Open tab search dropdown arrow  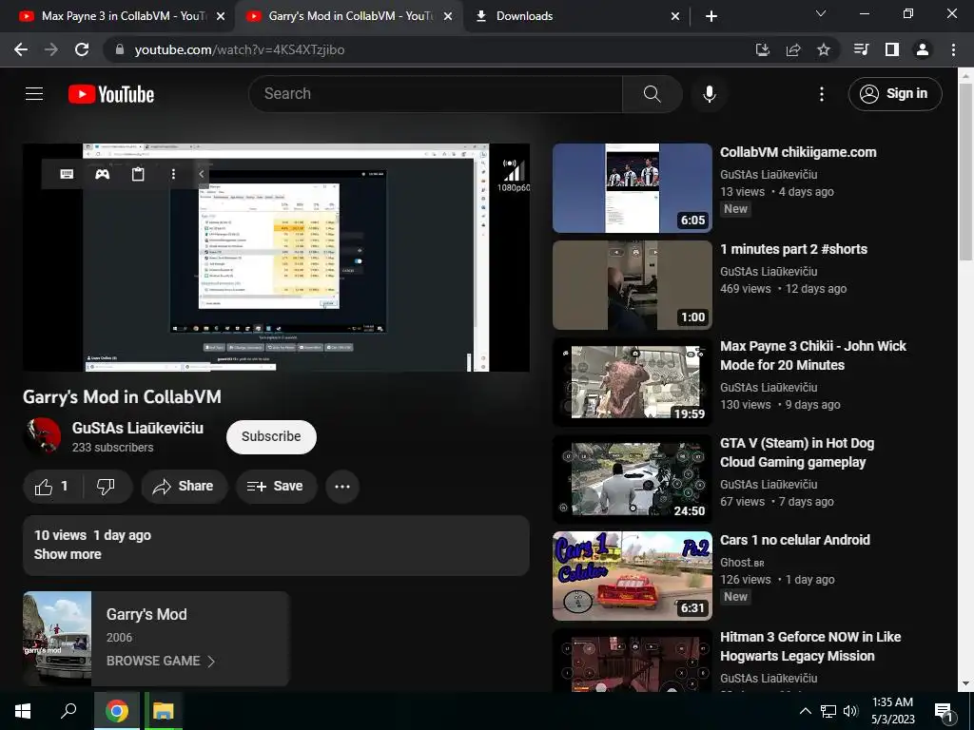(x=821, y=13)
